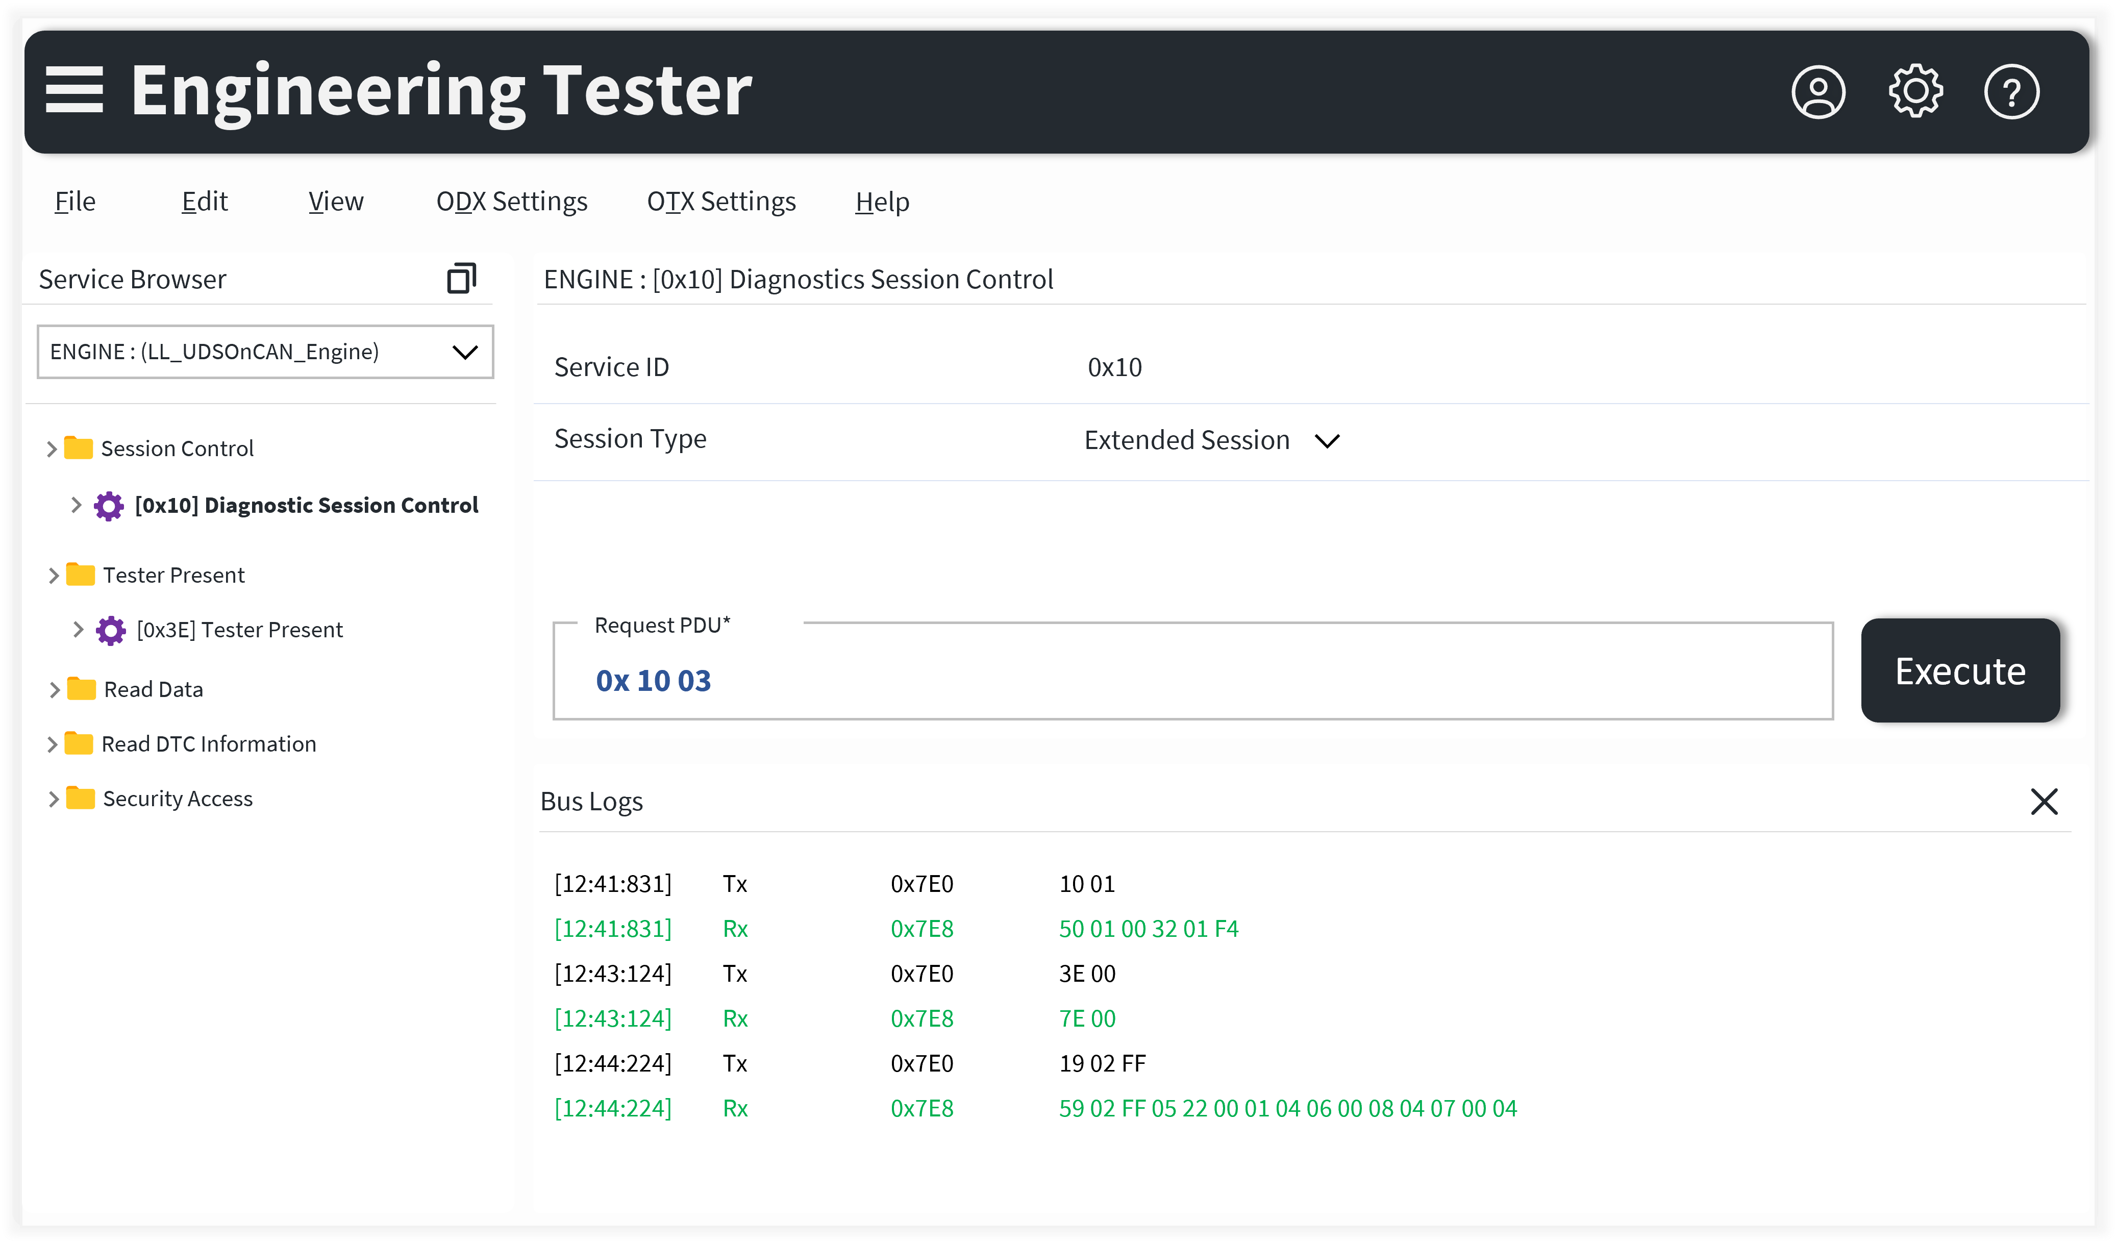Screen dimensions: 2117x1244
Task: Open the File menu
Action: pyautogui.click(x=75, y=202)
